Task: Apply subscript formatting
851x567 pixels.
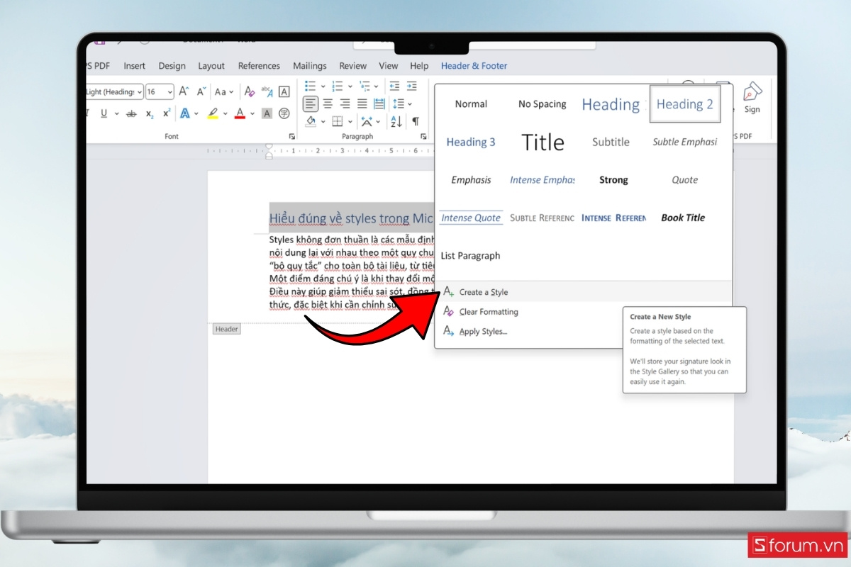Action: tap(150, 113)
